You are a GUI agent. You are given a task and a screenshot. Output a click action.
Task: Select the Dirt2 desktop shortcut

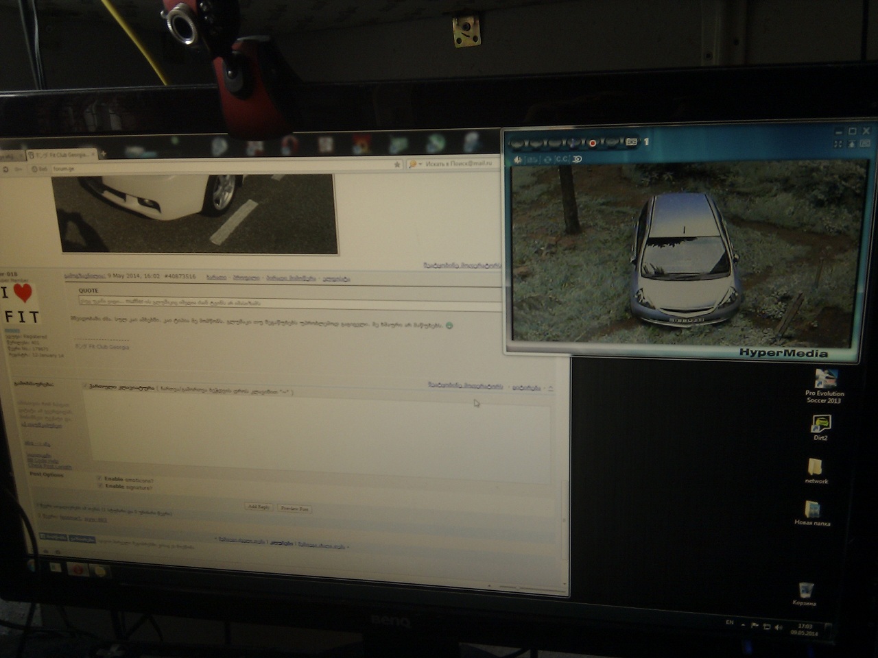point(820,428)
